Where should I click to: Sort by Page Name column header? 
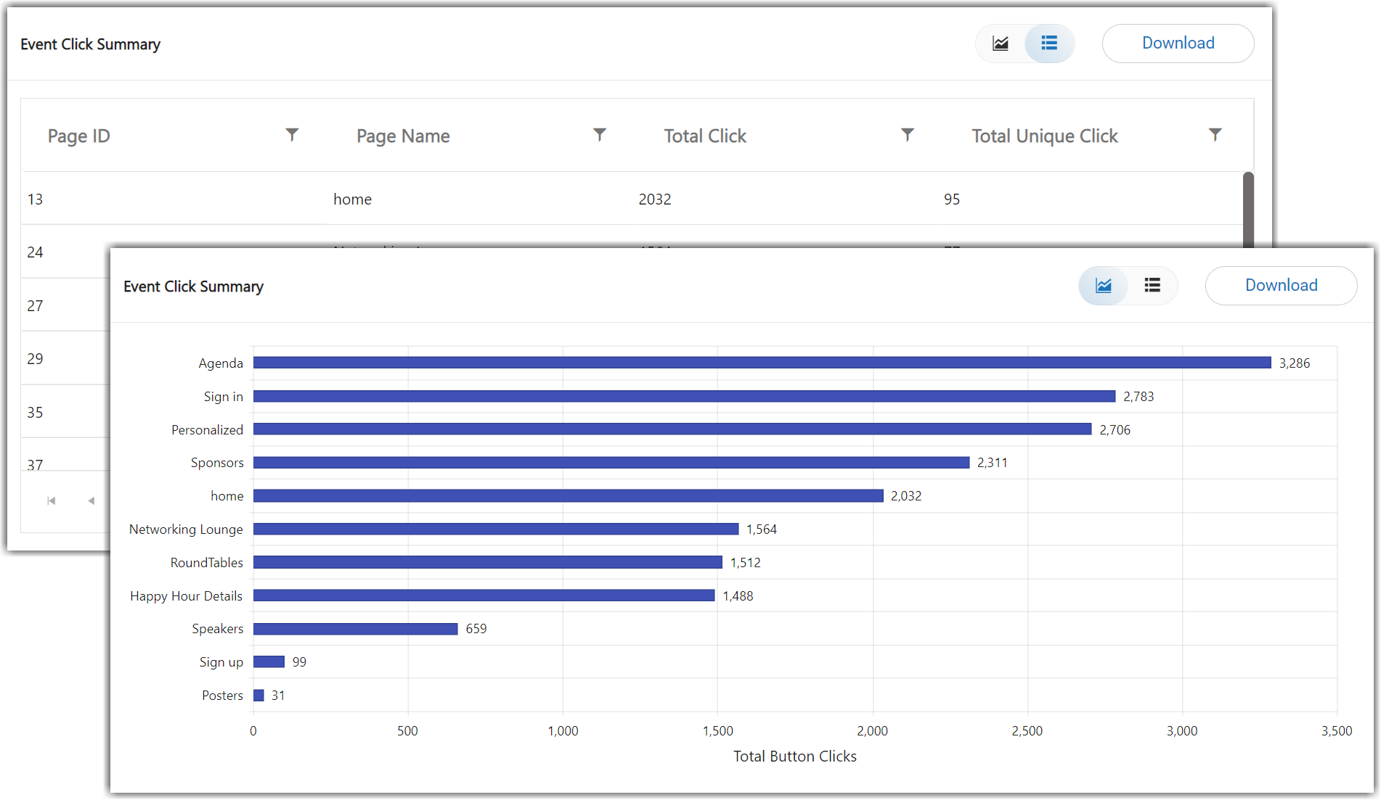(x=403, y=136)
